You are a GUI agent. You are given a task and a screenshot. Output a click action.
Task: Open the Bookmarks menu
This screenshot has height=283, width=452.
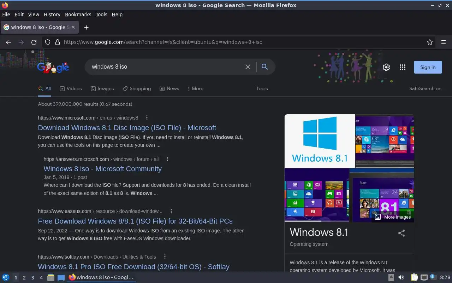(78, 15)
